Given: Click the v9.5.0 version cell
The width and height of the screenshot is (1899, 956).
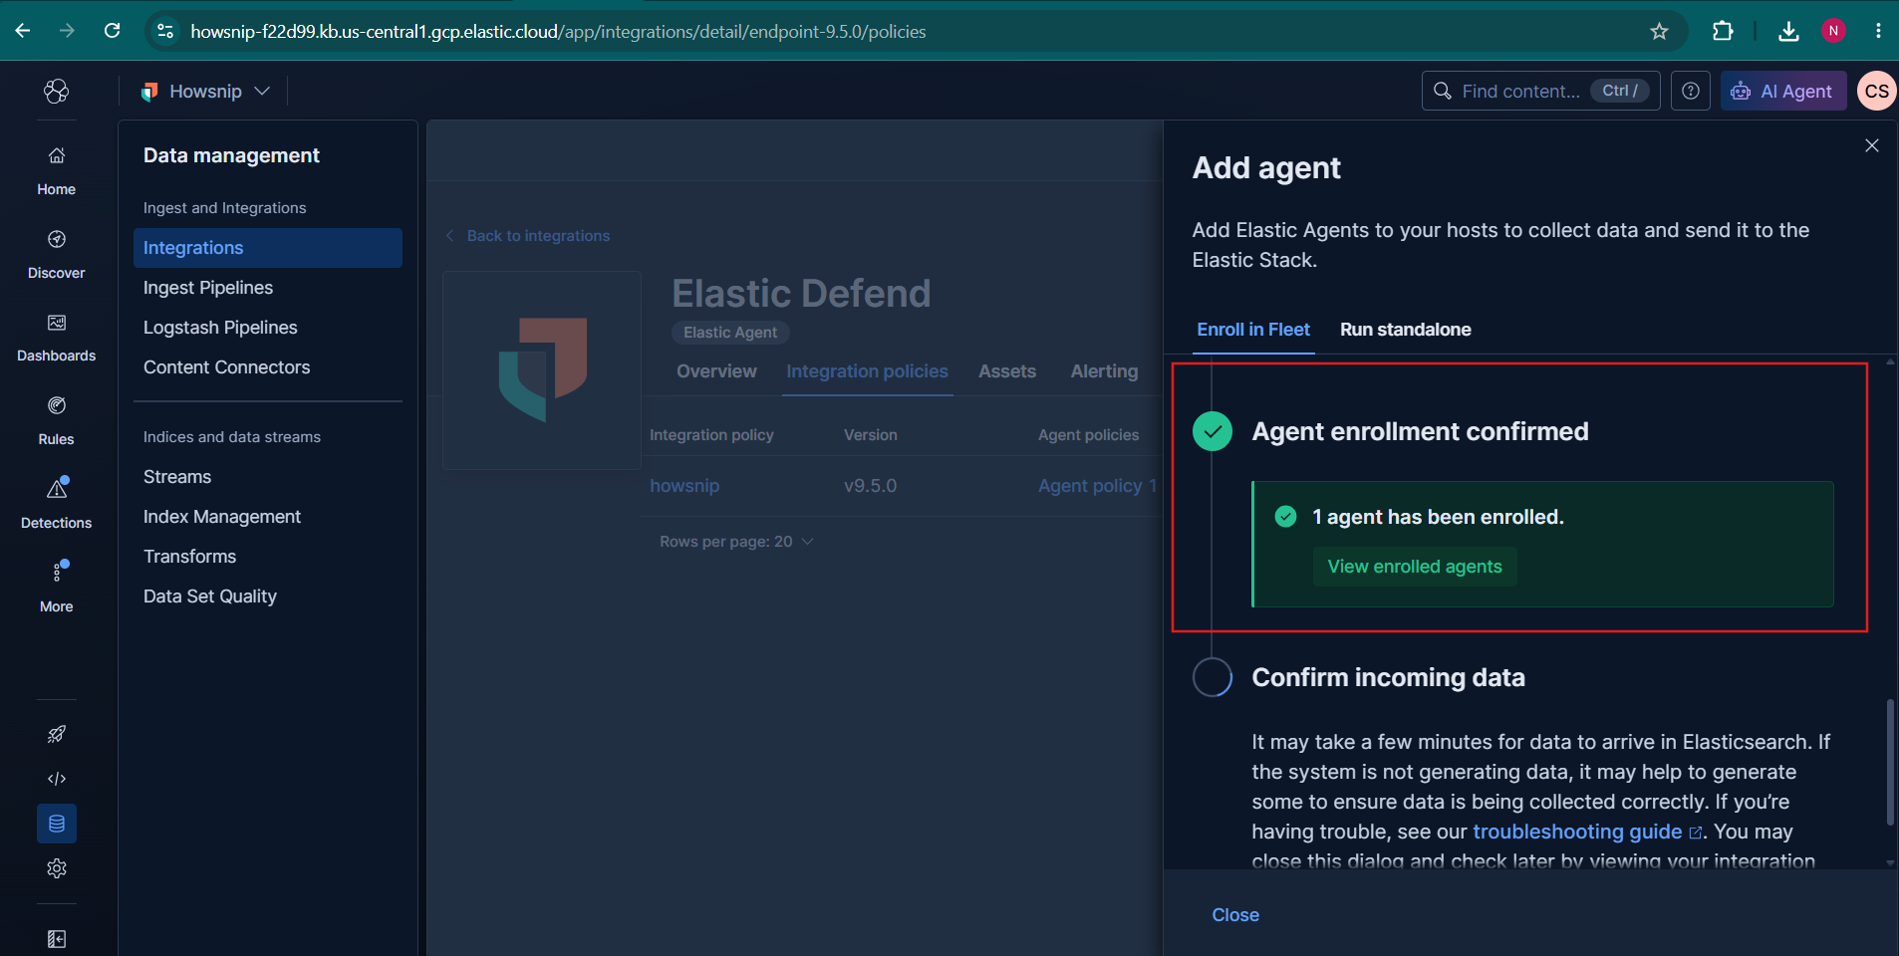Looking at the screenshot, I should click(x=870, y=486).
